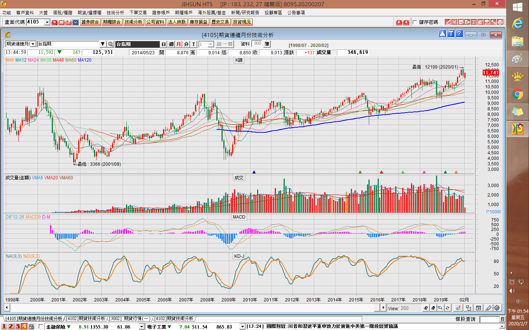This screenshot has height=330, width=529.
Task: Select the 月 monthly period toggle
Action: click(179, 44)
